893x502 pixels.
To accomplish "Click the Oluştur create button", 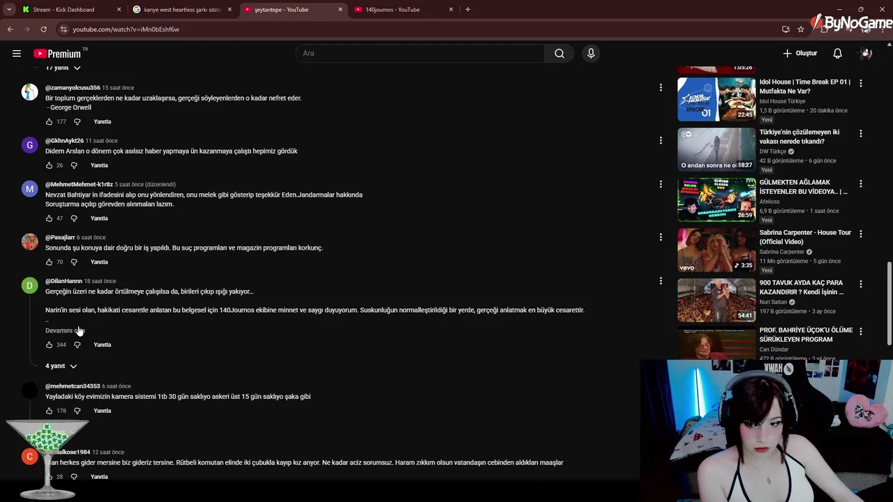I will tap(800, 53).
